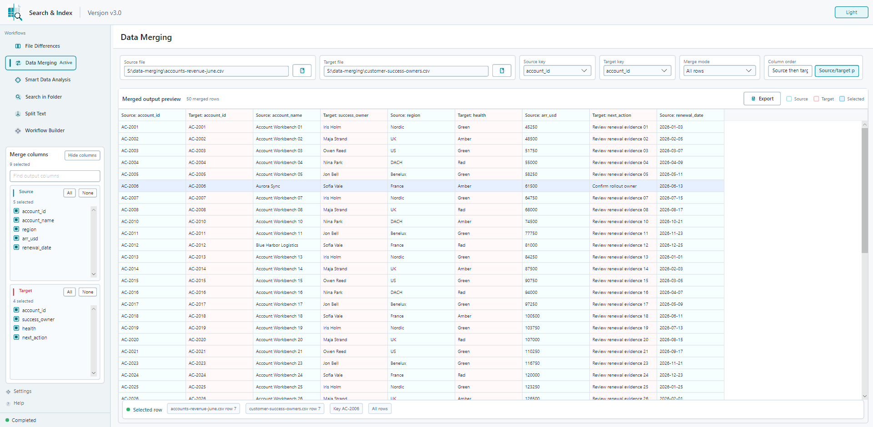The height and width of the screenshot is (427, 873).
Task: Toggle source account_name column checkbox
Action: coord(16,220)
